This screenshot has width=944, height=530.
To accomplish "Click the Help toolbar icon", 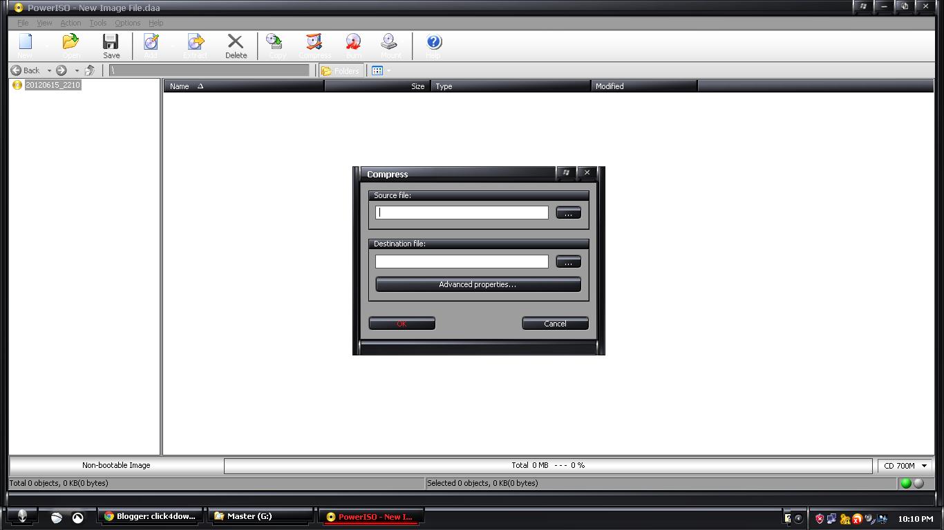I will 433,46.
